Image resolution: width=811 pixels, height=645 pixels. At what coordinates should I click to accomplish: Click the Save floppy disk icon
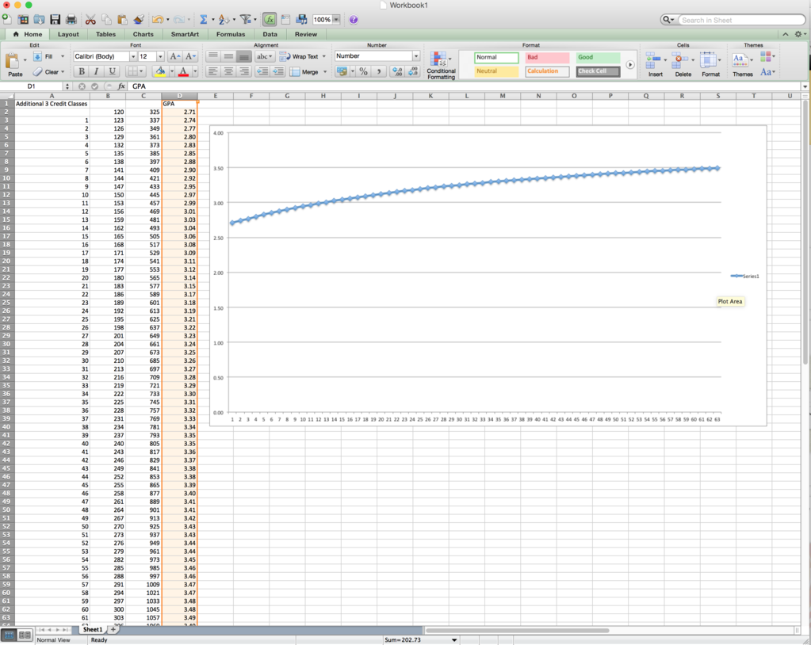click(x=55, y=20)
